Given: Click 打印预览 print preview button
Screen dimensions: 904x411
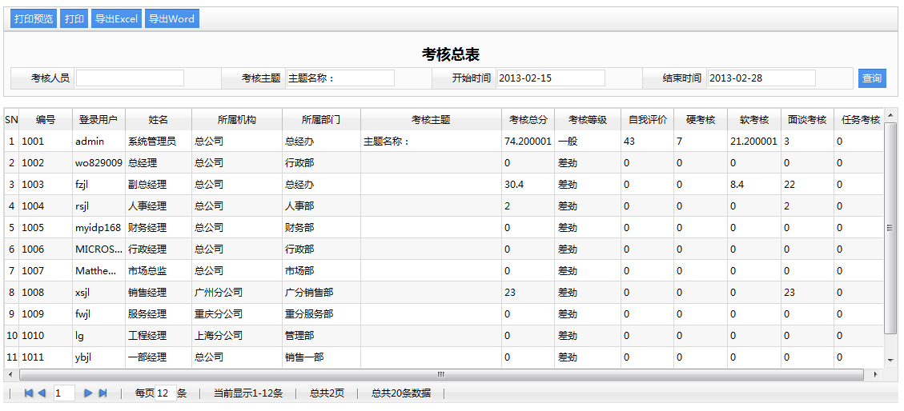Looking at the screenshot, I should (33, 19).
